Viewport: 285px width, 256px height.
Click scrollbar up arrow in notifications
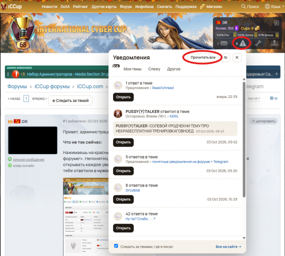pyautogui.click(x=244, y=79)
